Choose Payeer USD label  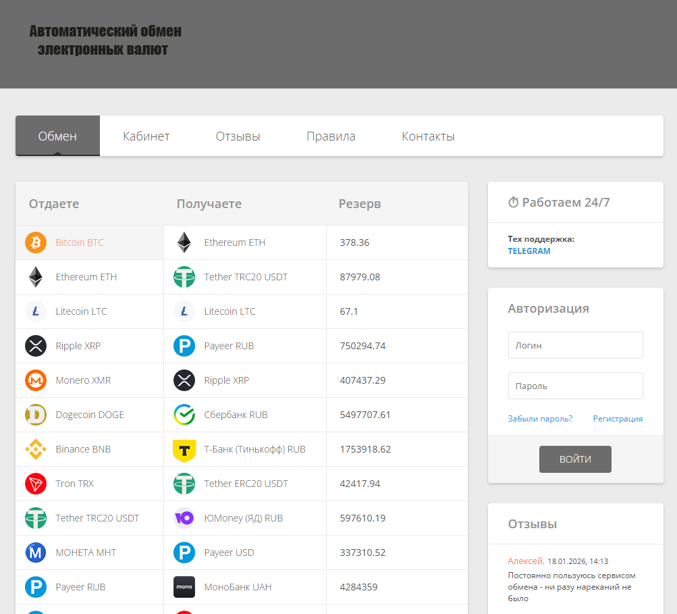point(229,553)
